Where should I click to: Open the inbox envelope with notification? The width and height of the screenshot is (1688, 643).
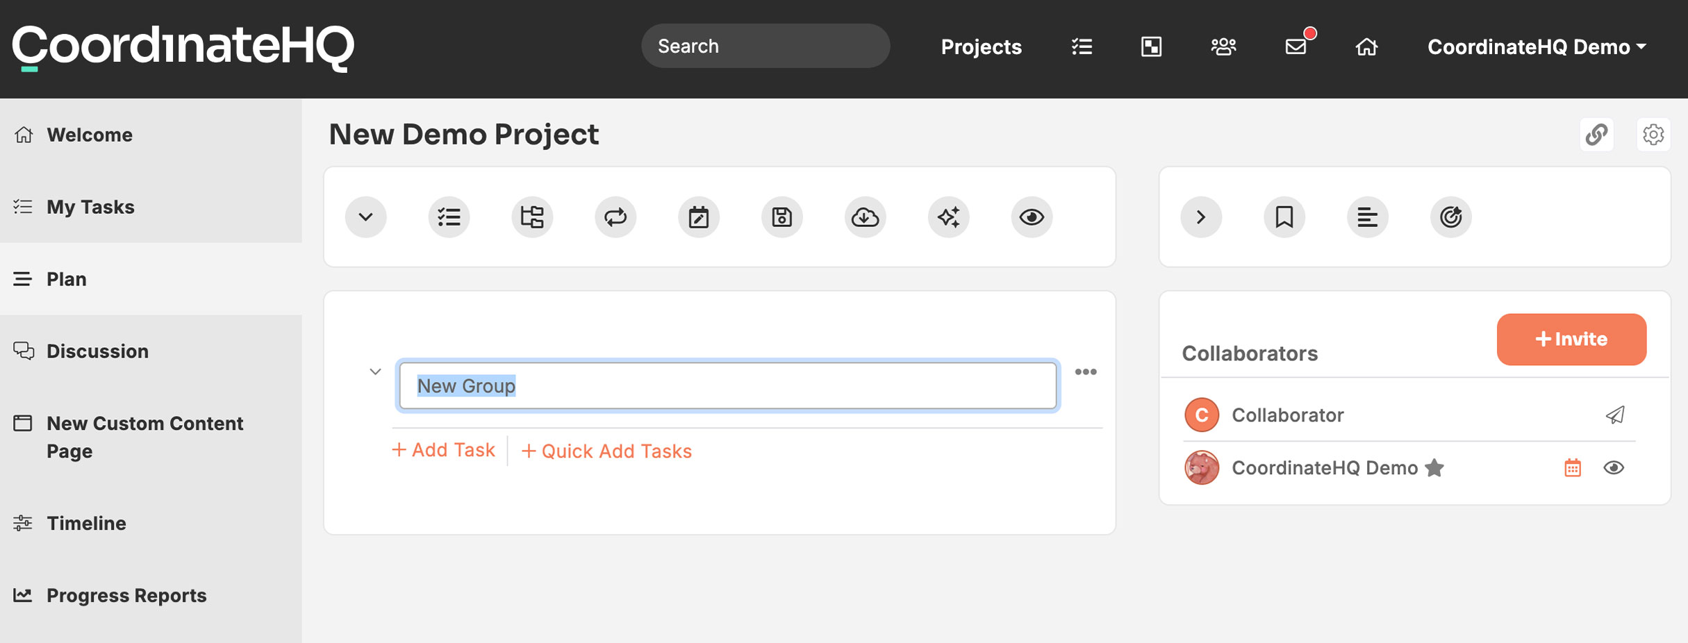(x=1296, y=46)
